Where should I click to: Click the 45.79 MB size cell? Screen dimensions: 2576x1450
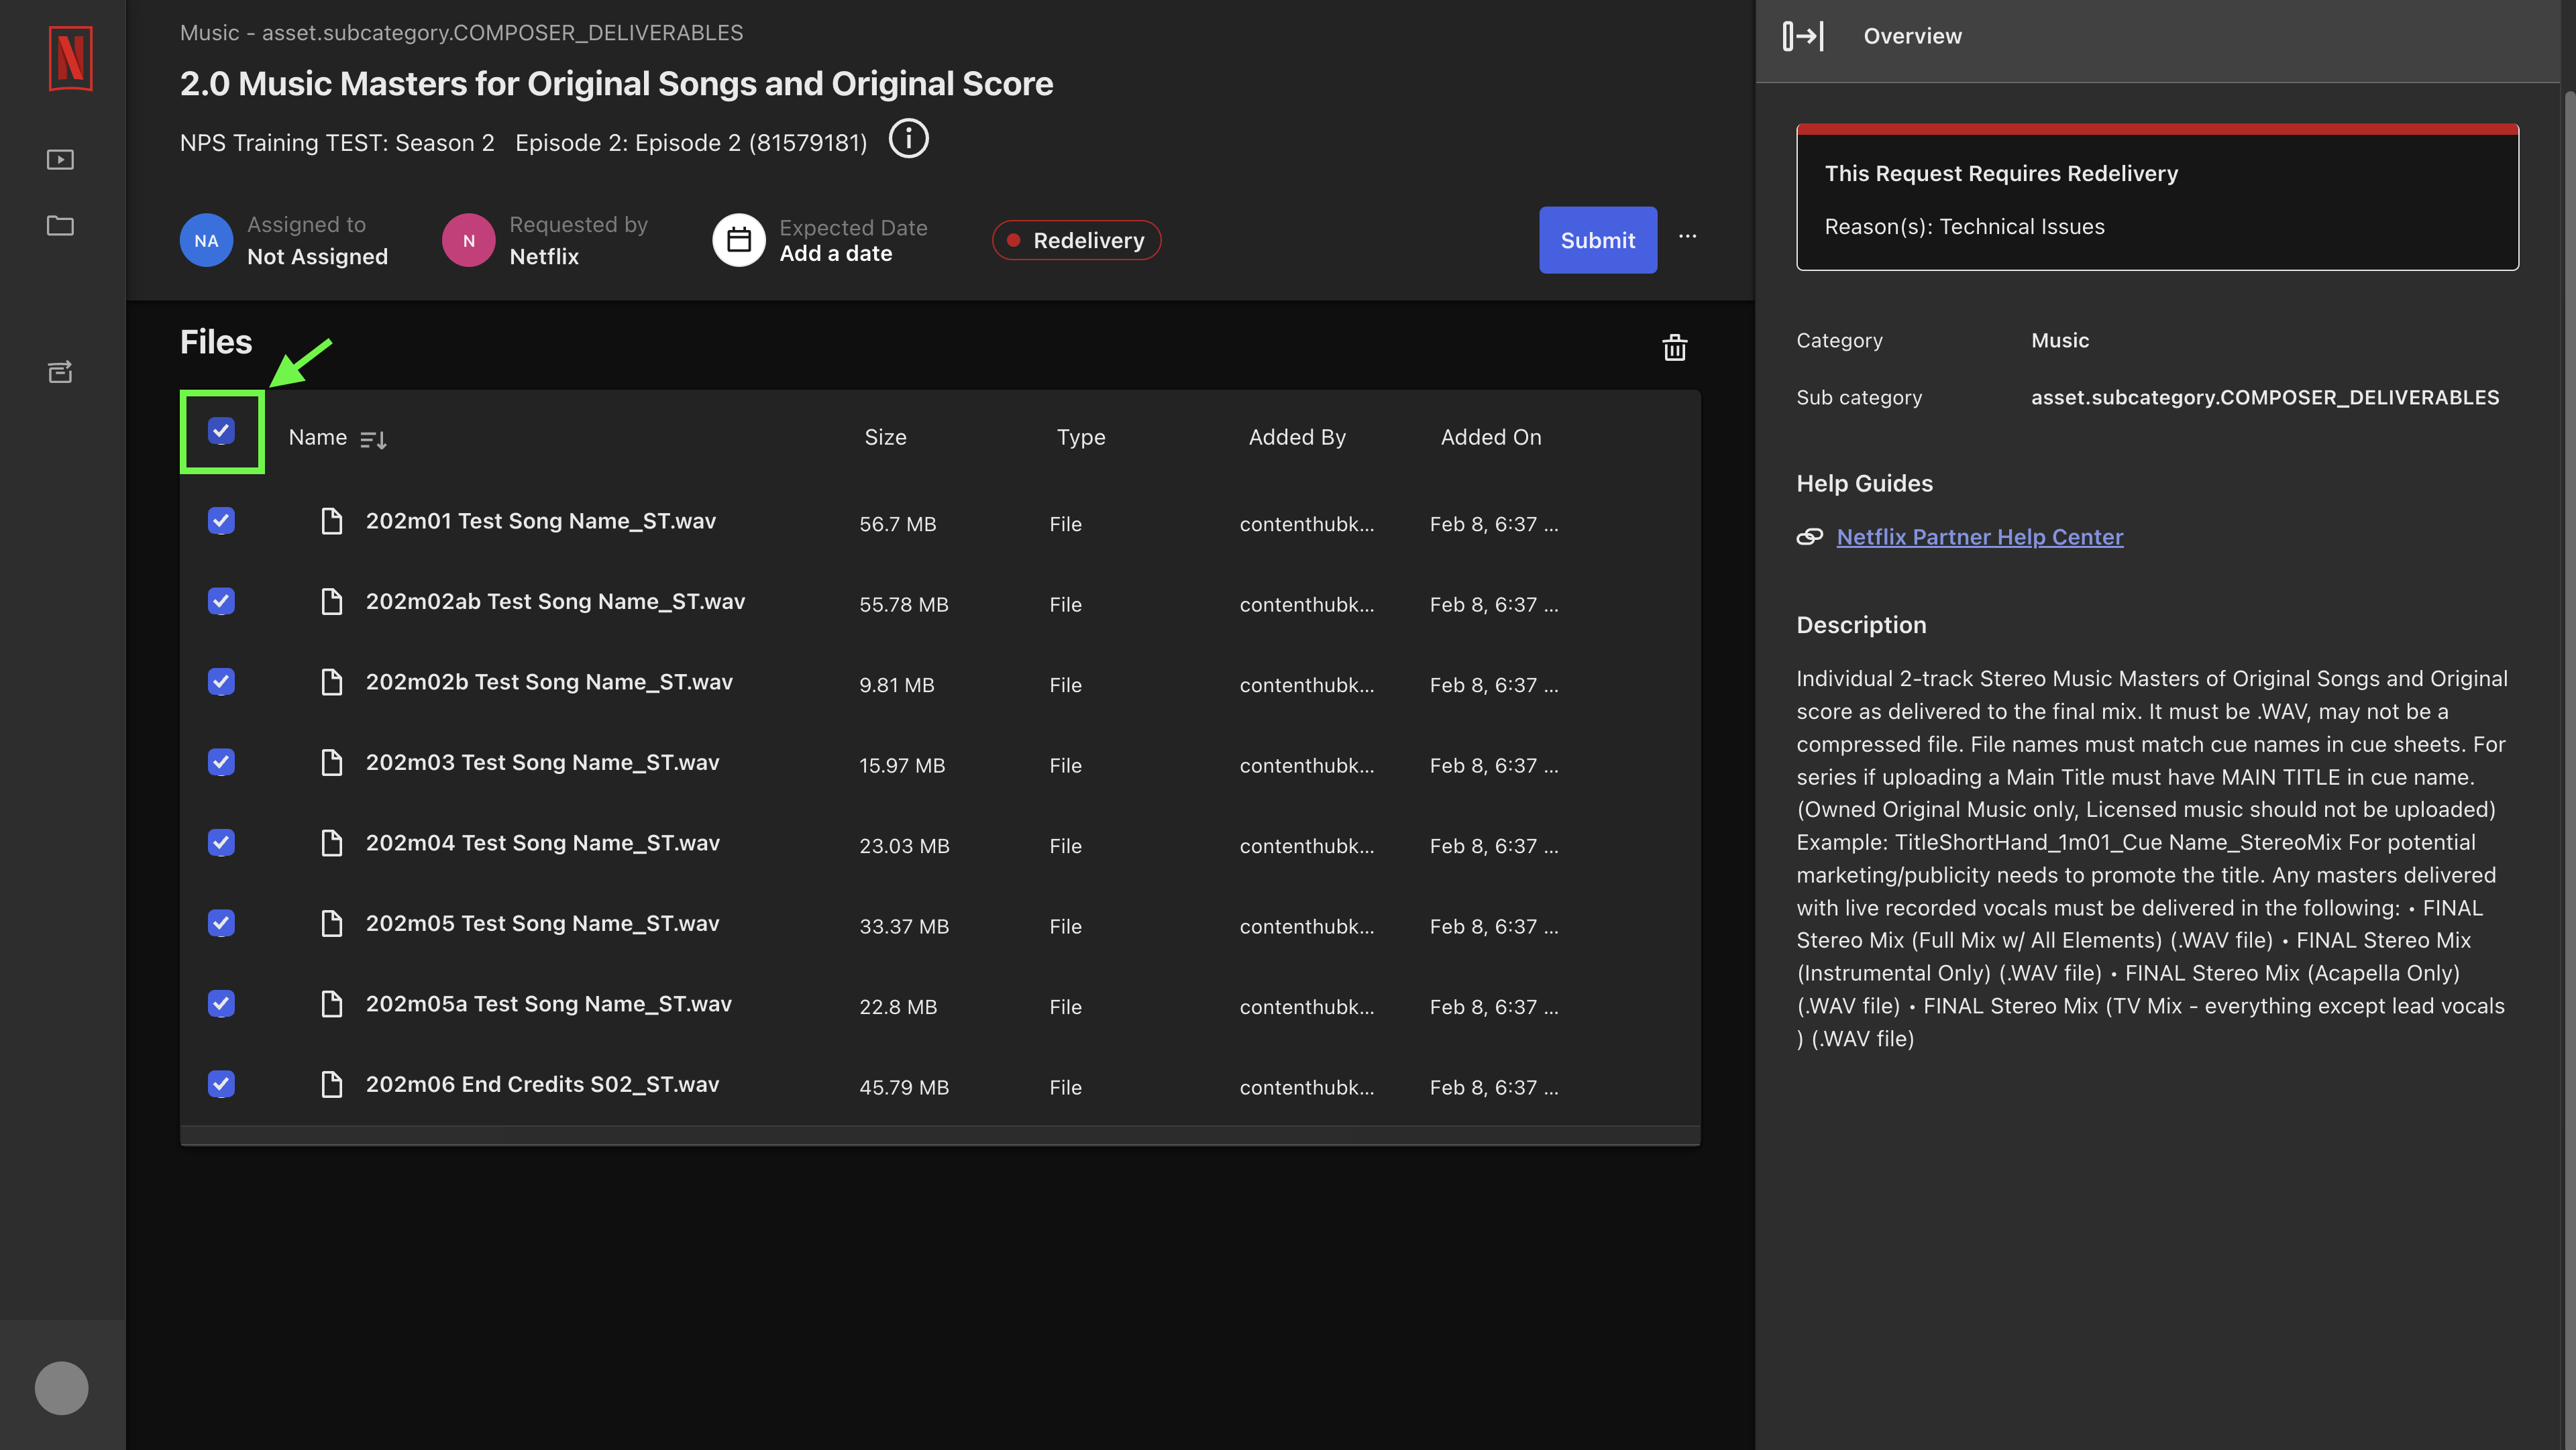click(904, 1087)
